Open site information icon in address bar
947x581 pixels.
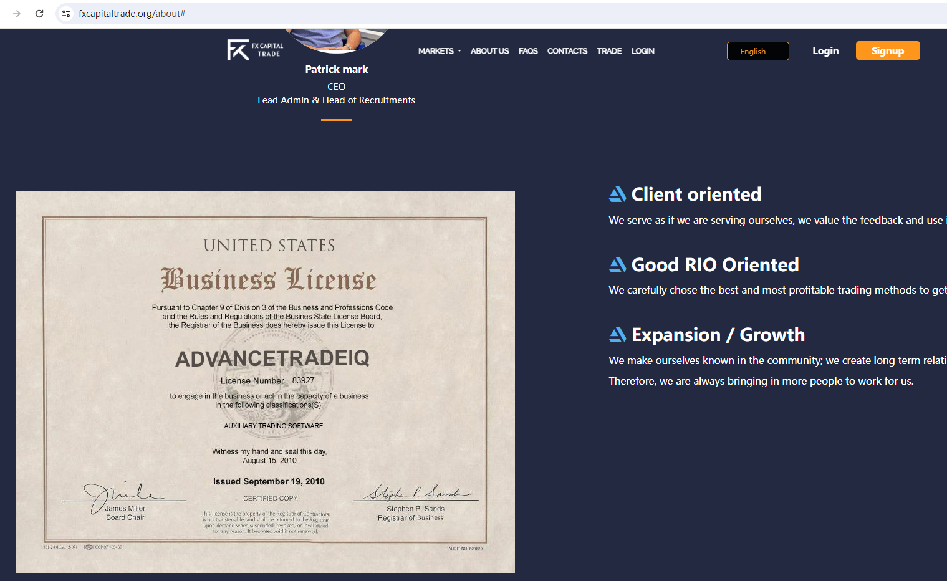pyautogui.click(x=66, y=14)
